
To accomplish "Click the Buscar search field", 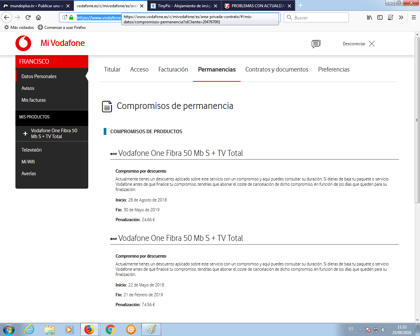I will pos(316,17).
